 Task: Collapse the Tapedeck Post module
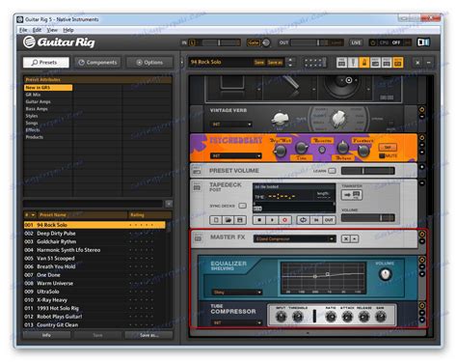(422, 183)
